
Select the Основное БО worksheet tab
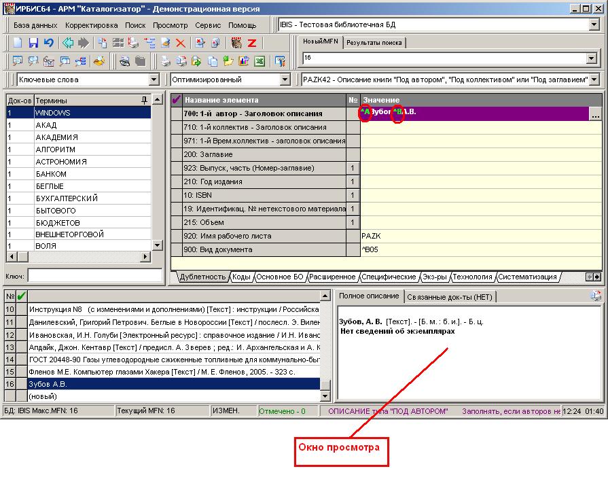tap(280, 277)
